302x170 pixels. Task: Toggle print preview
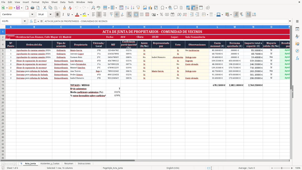click(38, 8)
